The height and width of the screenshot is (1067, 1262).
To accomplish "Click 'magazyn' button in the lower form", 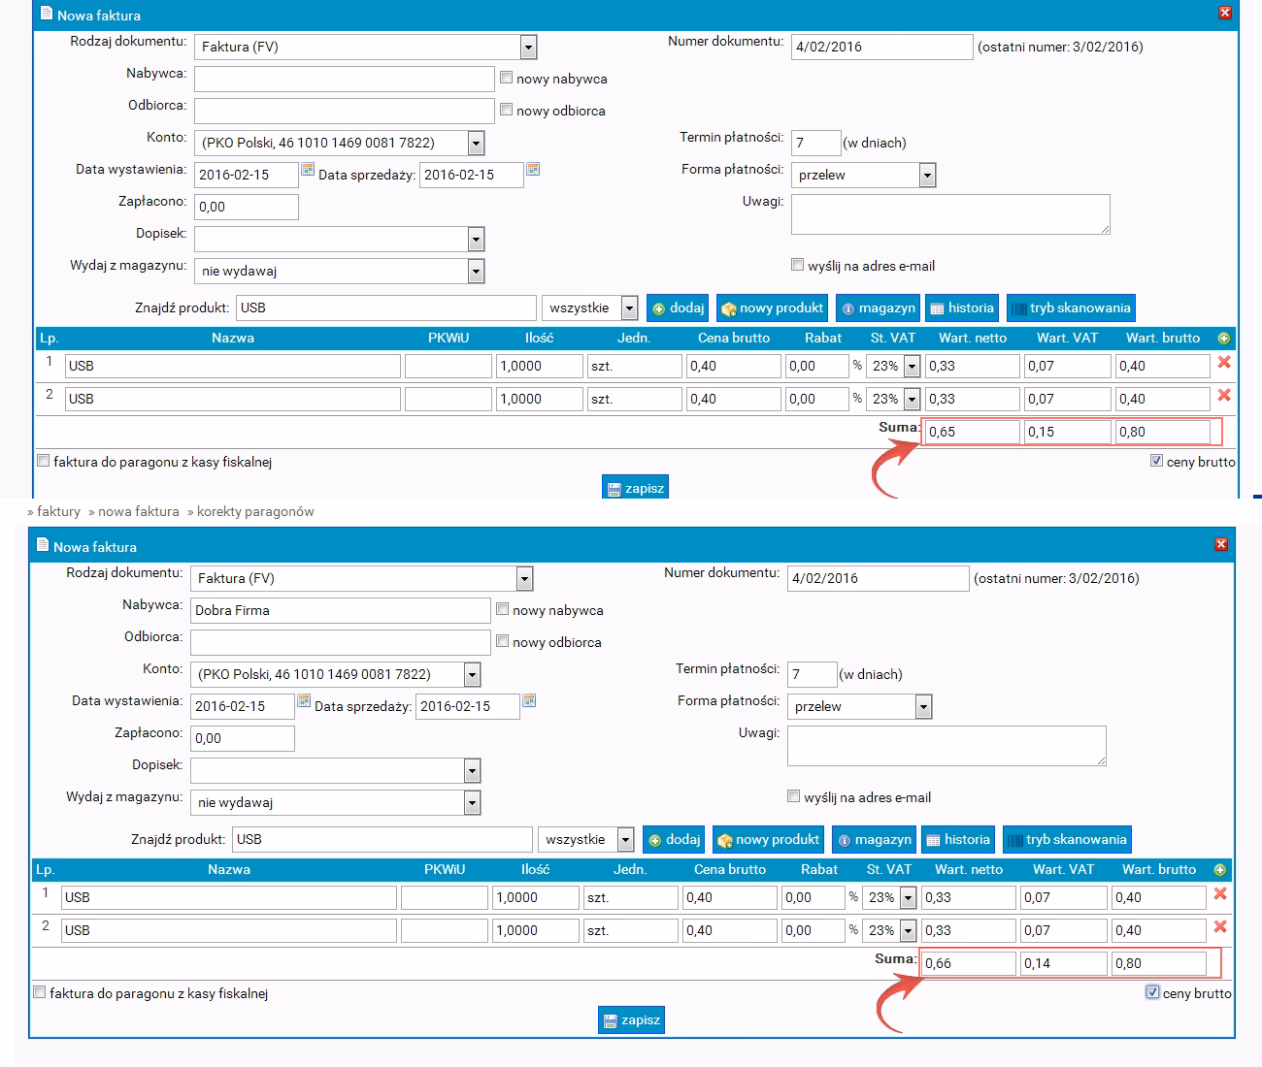I will pyautogui.click(x=874, y=840).
